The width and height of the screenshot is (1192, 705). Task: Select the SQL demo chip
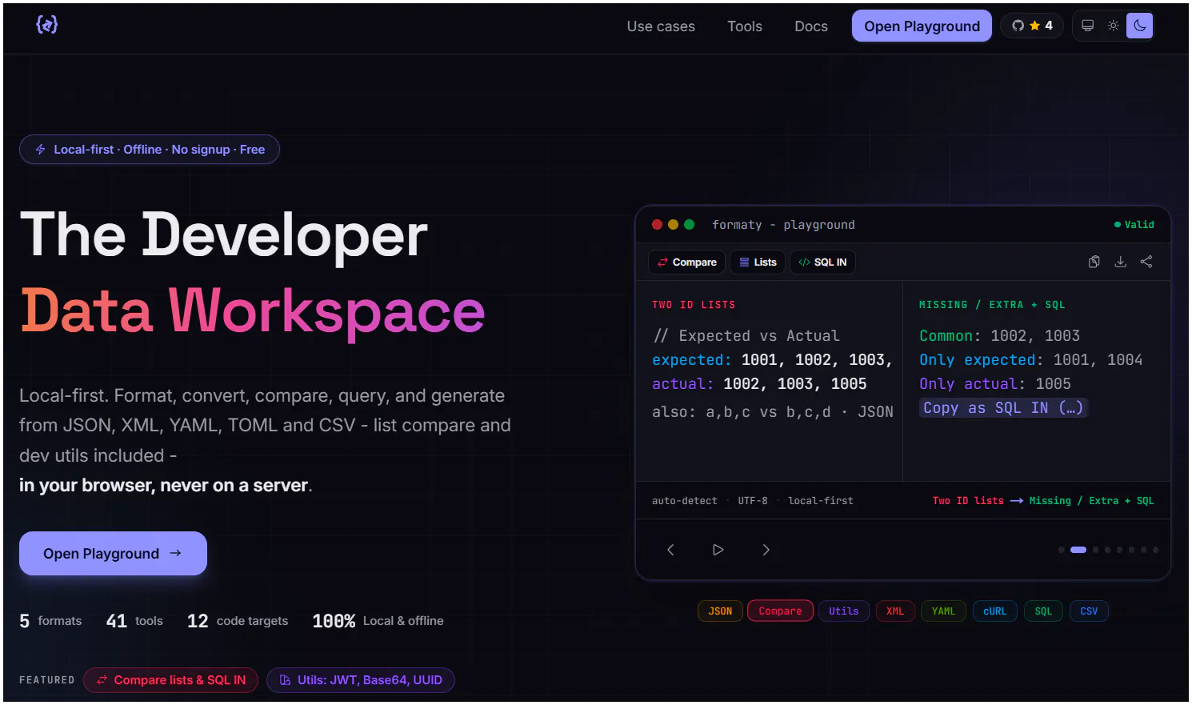pos(1043,611)
